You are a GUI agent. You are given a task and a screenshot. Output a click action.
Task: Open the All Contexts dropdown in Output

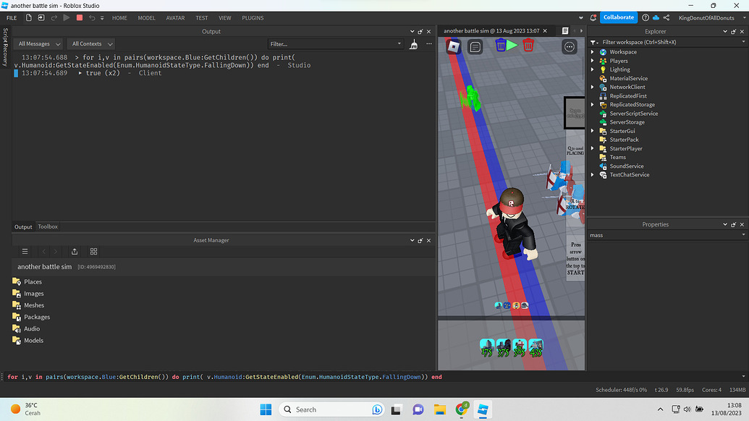pyautogui.click(x=90, y=43)
